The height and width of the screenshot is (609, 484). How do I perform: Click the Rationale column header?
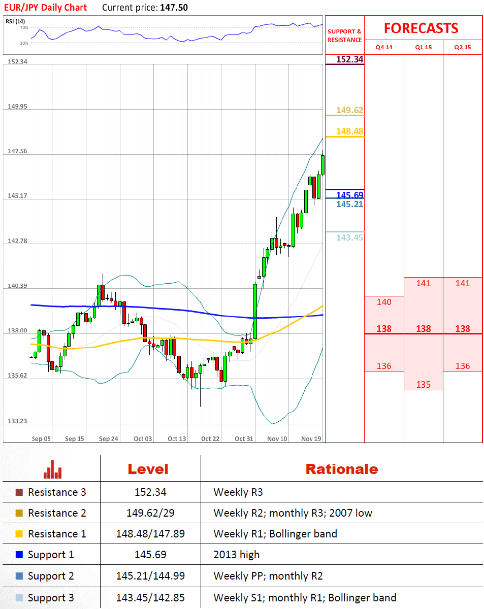[x=341, y=469]
